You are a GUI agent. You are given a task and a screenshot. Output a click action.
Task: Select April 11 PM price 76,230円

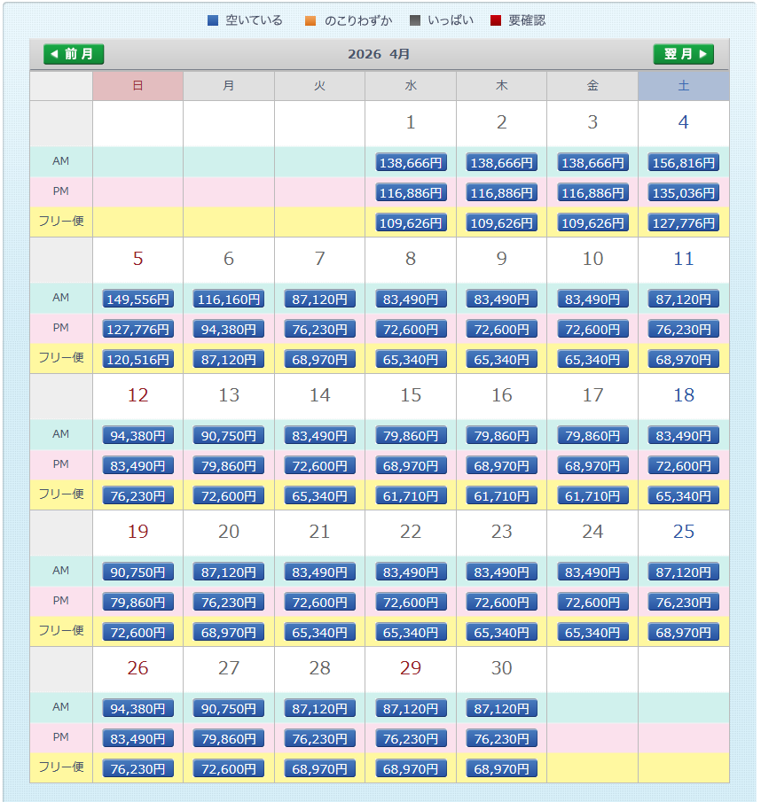[683, 329]
